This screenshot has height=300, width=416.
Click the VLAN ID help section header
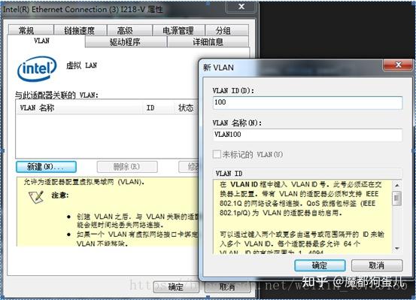click(x=308, y=174)
